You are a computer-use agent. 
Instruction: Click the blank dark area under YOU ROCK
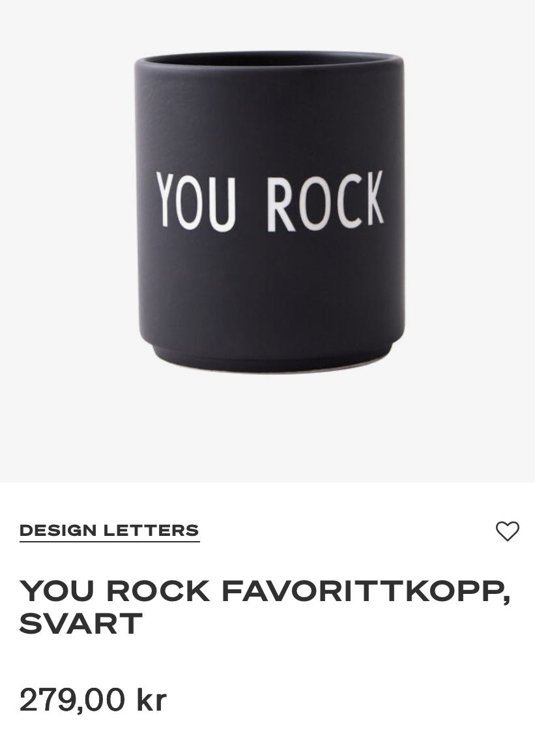click(x=269, y=287)
